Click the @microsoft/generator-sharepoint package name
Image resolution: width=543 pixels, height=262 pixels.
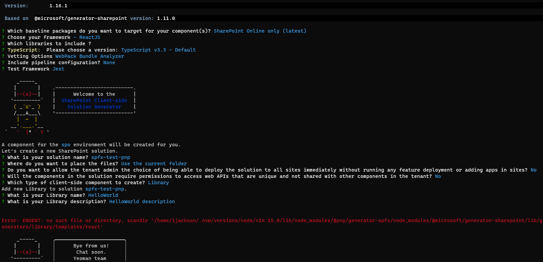(81, 18)
